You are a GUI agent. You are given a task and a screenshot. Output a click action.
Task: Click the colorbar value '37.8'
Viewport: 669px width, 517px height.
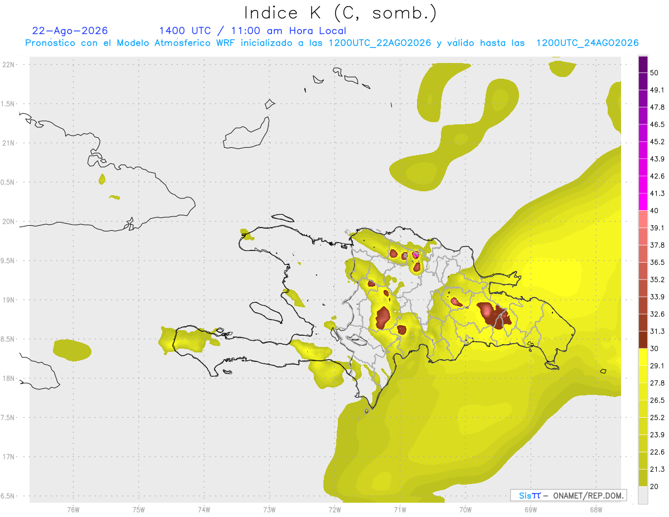click(657, 245)
